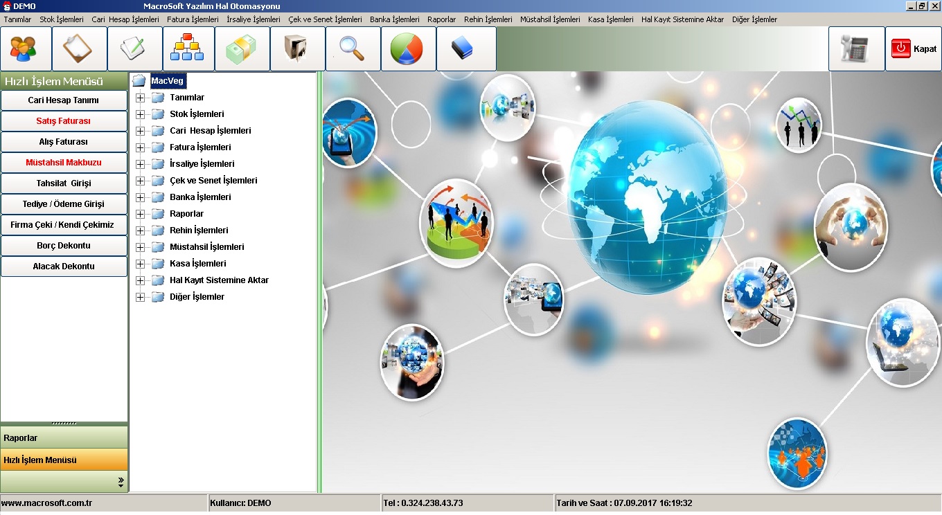Open the Banka İşlemleri menu in the menu bar
Viewport: 942px width, 515px height.
point(394,19)
